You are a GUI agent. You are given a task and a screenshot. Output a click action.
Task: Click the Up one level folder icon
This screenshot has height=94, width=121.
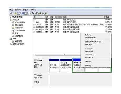[16, 13]
